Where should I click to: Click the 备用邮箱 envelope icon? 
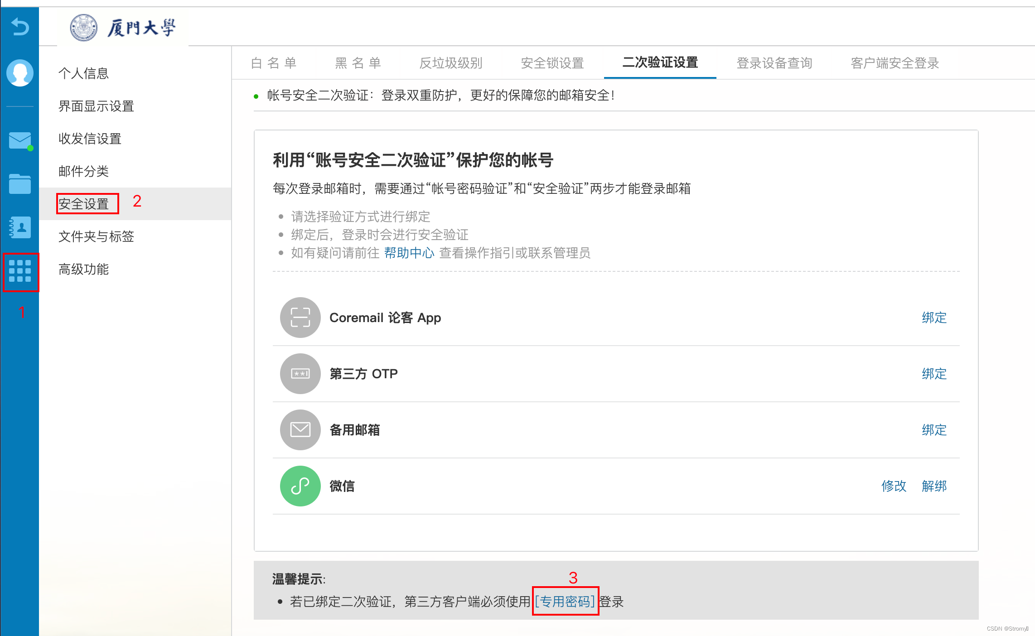click(x=300, y=430)
